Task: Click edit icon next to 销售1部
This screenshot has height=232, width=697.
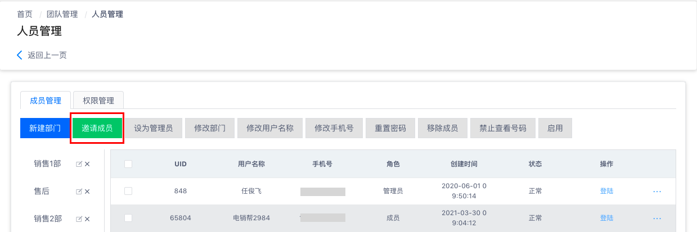Action: coord(79,164)
